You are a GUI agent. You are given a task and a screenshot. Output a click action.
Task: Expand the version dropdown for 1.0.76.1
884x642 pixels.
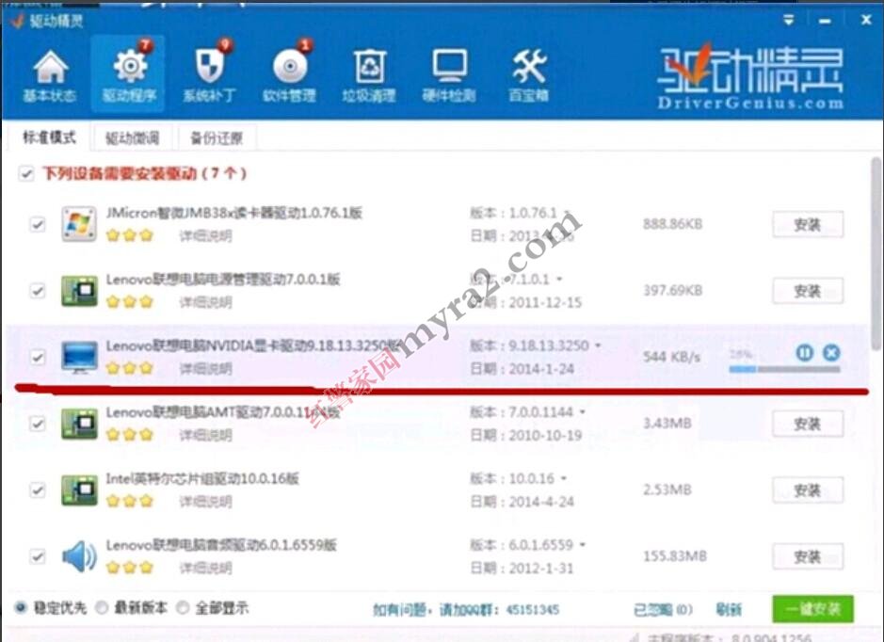tap(567, 213)
